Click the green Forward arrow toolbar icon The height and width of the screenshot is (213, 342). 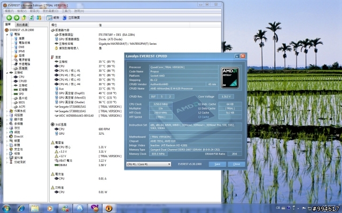click(x=17, y=18)
